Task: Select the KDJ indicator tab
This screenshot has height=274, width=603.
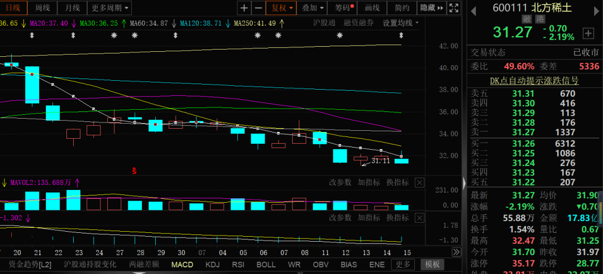Action: tap(213, 265)
